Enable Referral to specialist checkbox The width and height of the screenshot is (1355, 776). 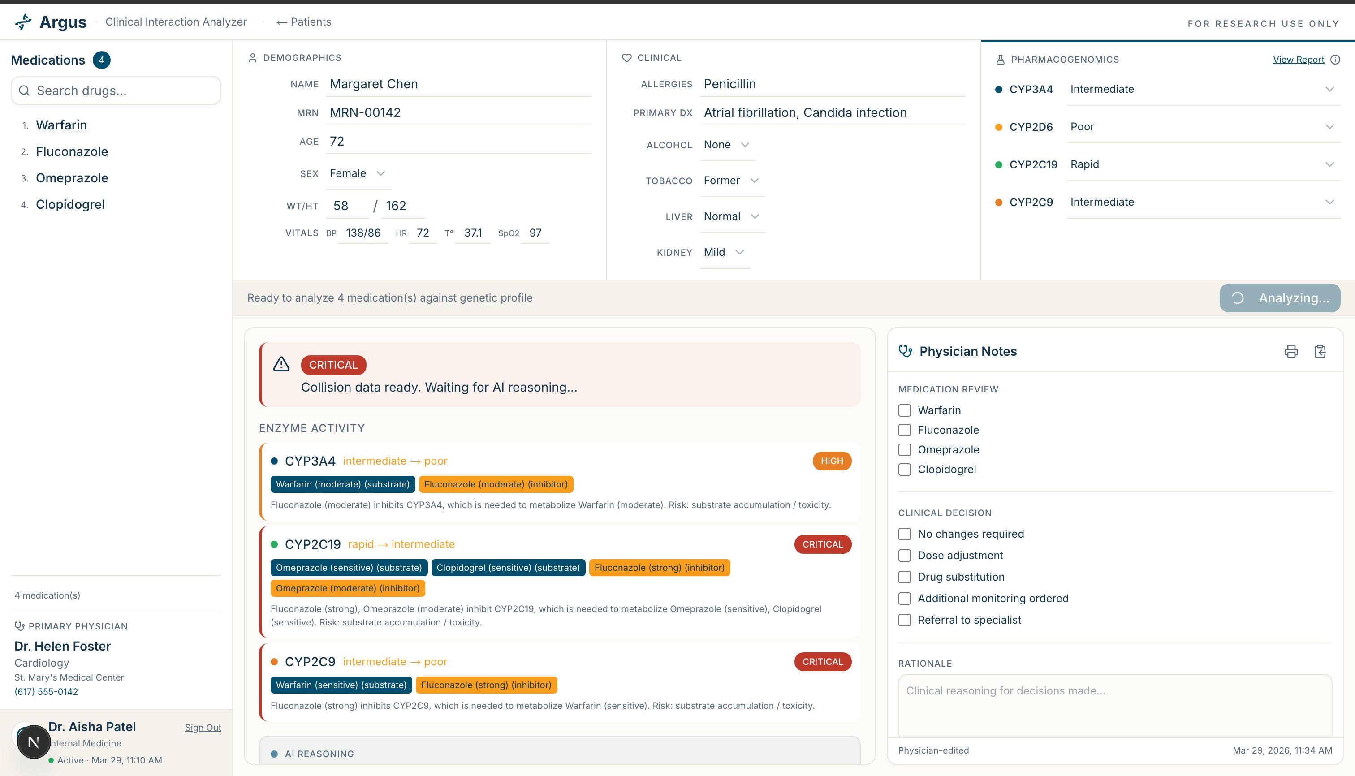pos(905,620)
